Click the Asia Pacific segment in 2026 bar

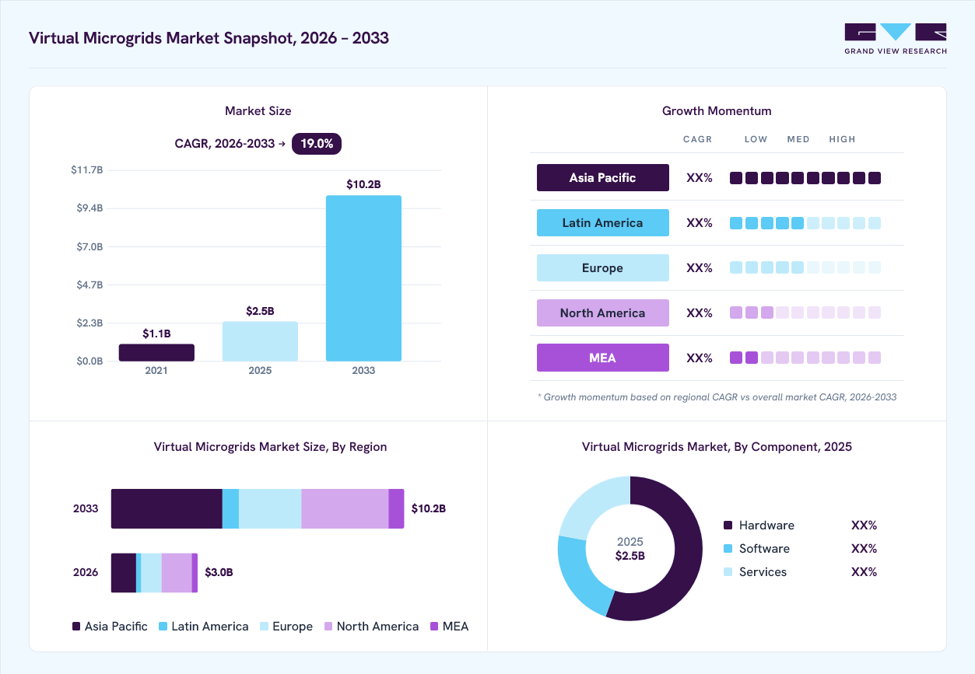coord(124,573)
